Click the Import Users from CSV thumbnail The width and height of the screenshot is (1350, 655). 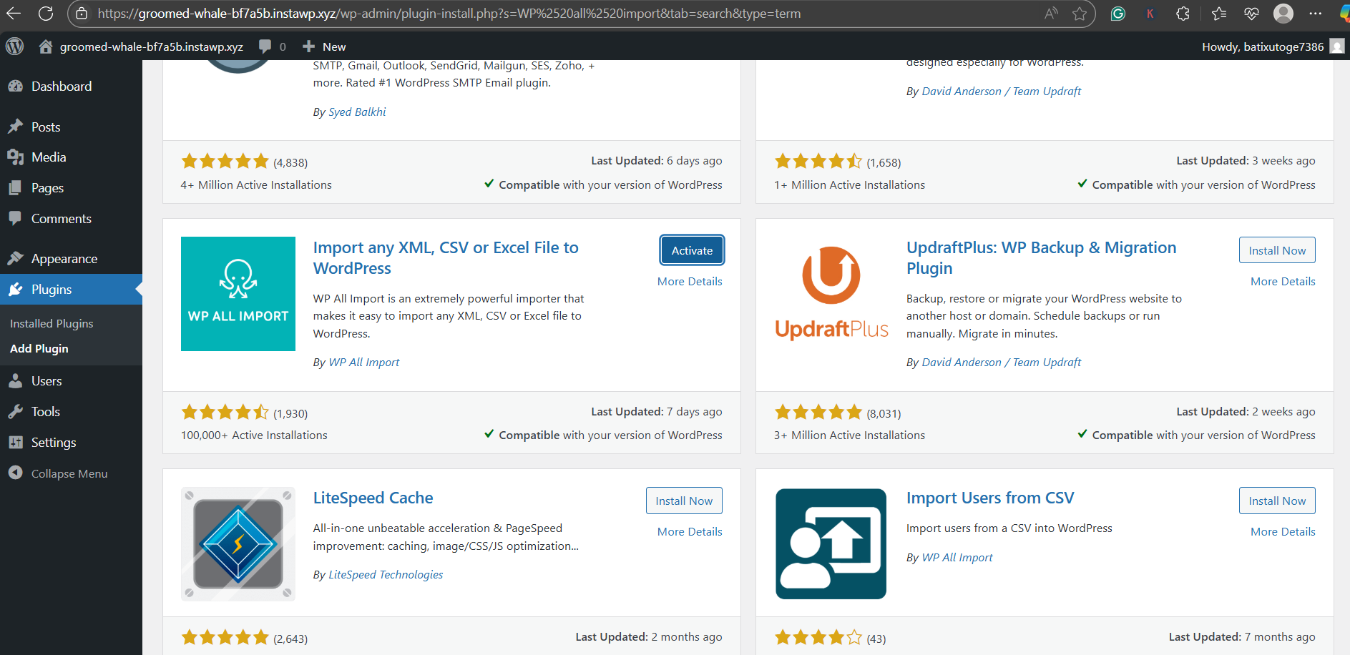pyautogui.click(x=831, y=544)
